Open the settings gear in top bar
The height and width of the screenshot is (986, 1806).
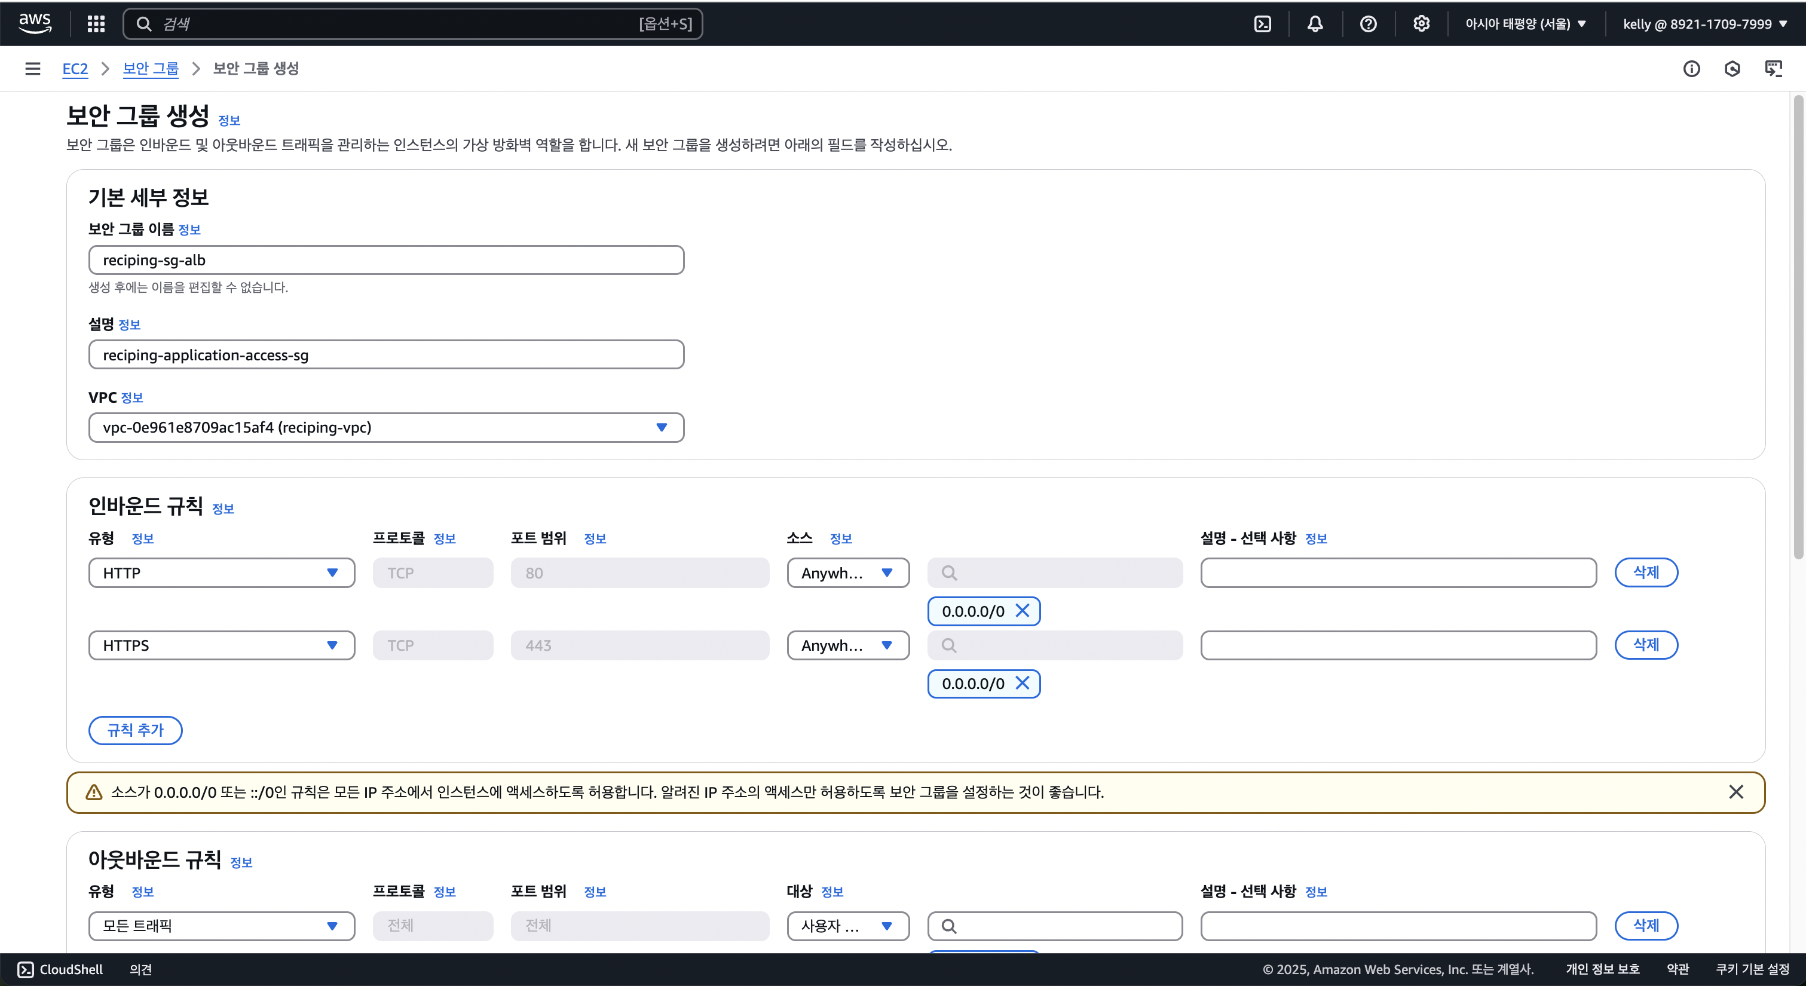coord(1421,24)
